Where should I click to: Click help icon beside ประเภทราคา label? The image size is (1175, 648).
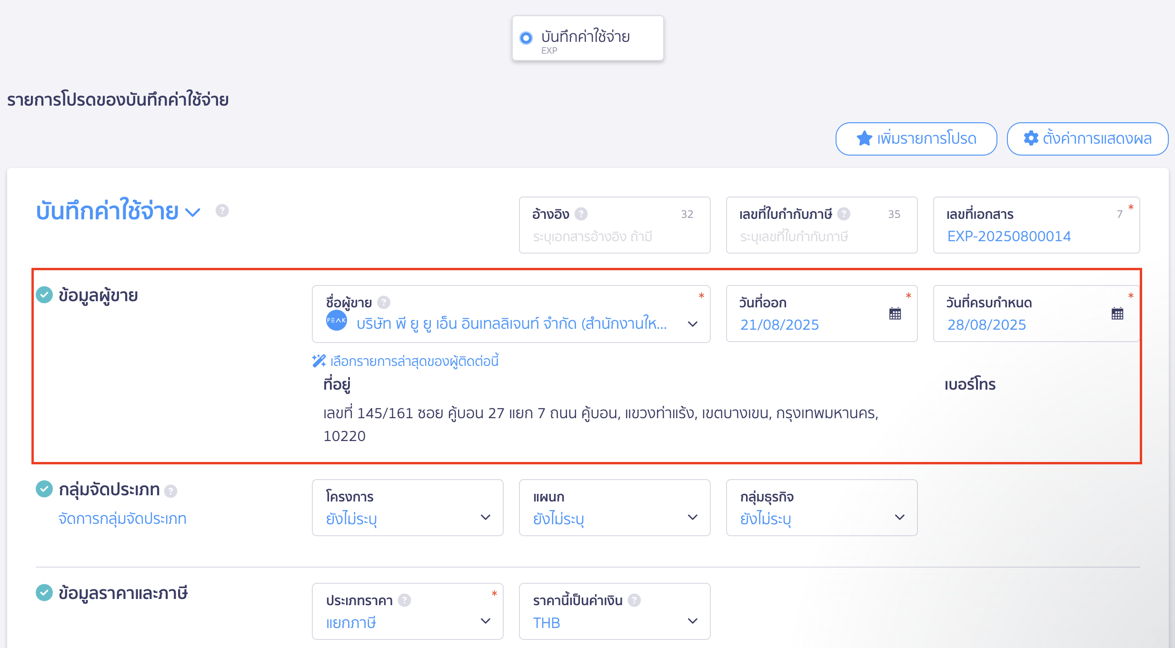[x=405, y=600]
